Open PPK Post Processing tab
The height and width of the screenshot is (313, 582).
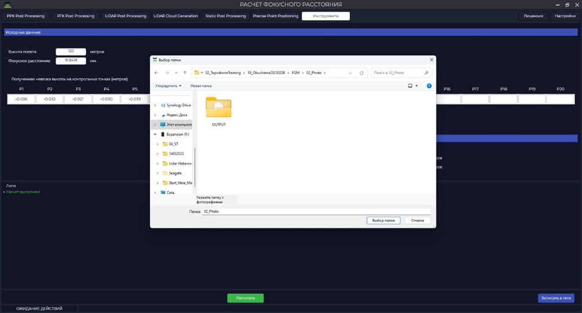point(26,16)
